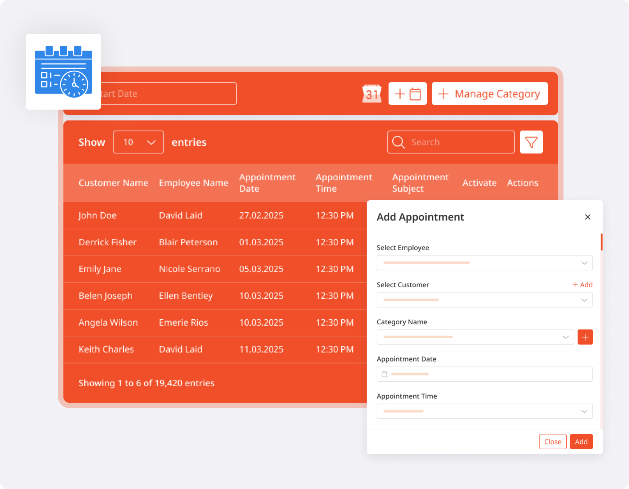Screen dimensions: 629x489
Task: Click the date 05.03.2025
Action: pos(261,269)
